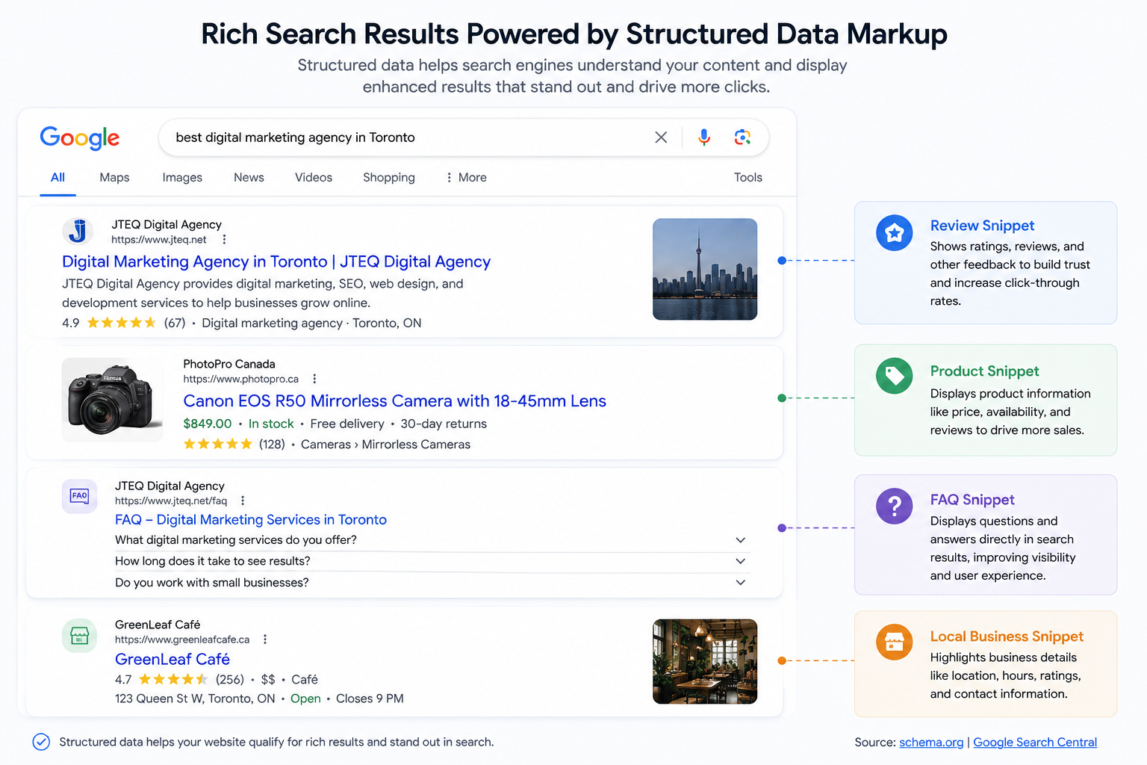Click the 'In stock' availability text
Image resolution: width=1147 pixels, height=765 pixels.
[x=271, y=424]
